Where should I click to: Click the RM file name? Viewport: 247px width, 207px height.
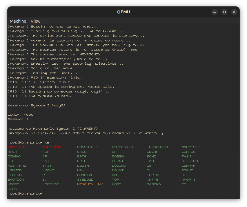[114, 175]
